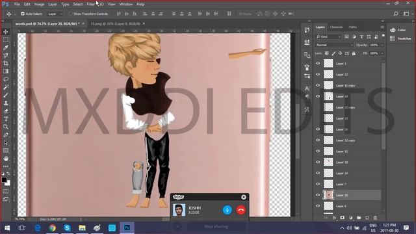Open the Layers panel hamburger menu

[x=382, y=27]
